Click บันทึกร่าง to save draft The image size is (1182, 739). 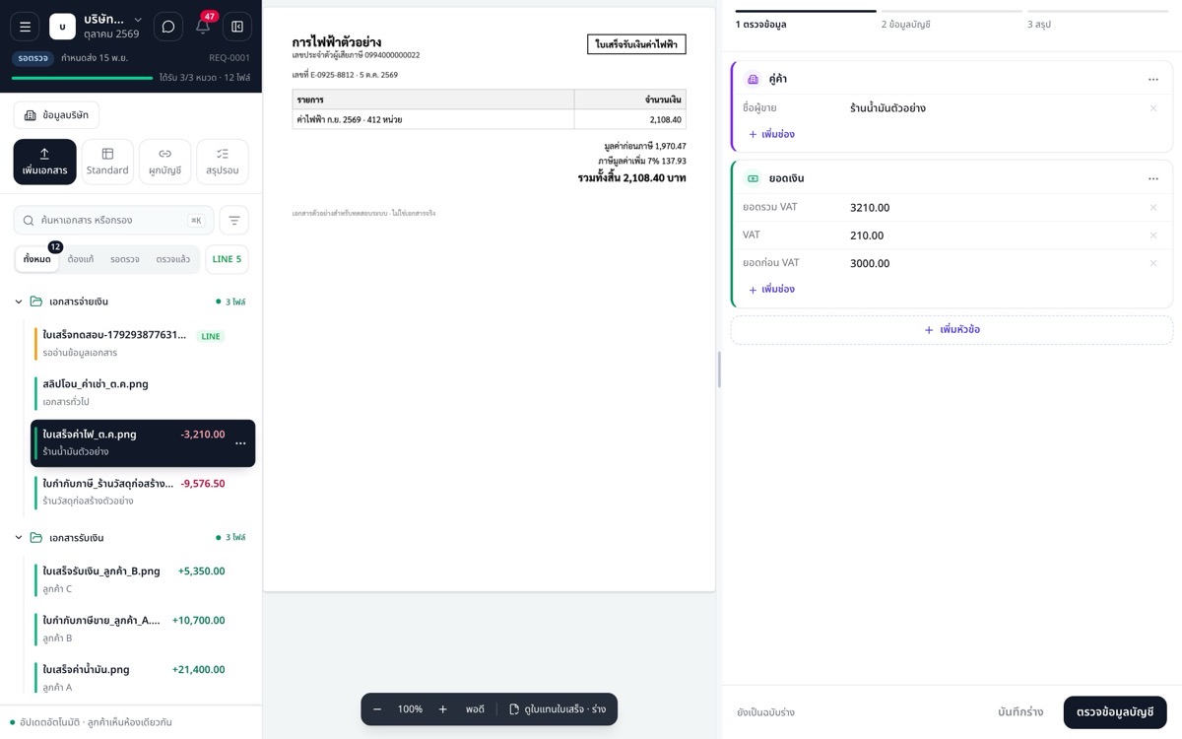(1020, 712)
